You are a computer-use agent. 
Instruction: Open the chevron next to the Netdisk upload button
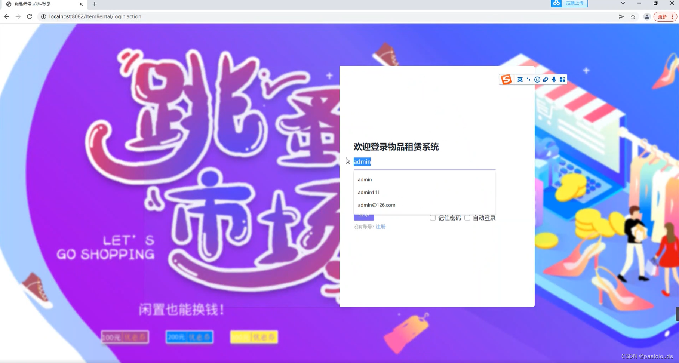[623, 3]
